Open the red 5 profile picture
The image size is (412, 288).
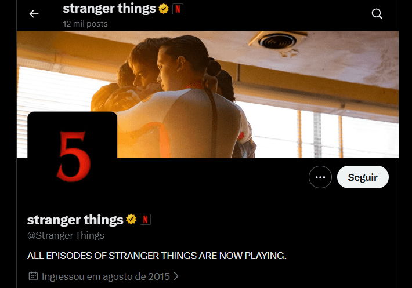[x=73, y=156]
